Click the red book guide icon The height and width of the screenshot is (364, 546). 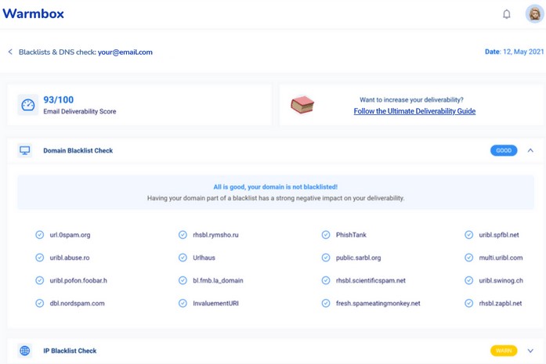[x=302, y=104]
